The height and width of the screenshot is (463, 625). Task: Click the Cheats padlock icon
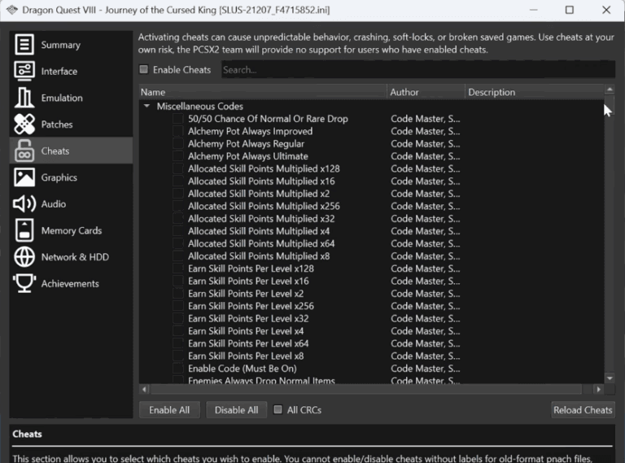[24, 151]
